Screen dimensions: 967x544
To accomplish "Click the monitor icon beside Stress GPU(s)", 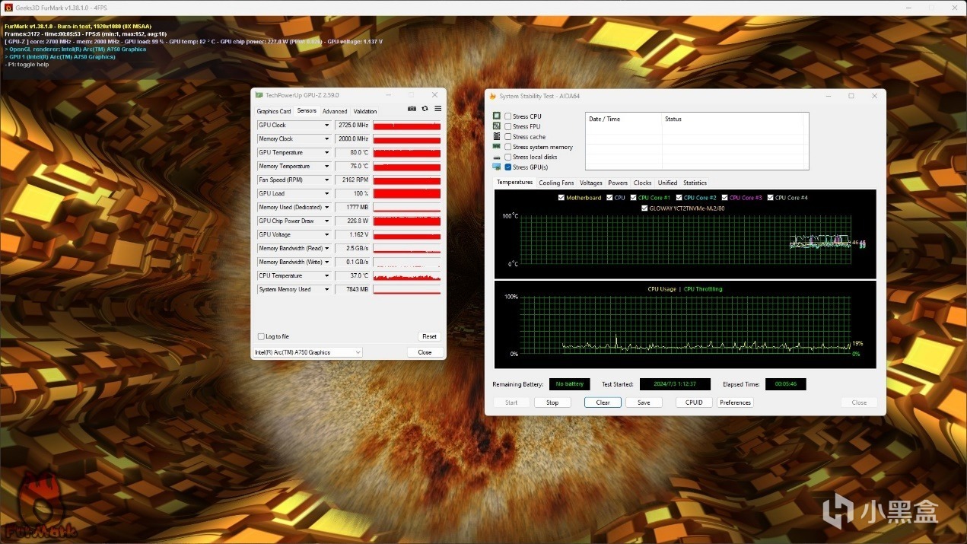I will (497, 167).
